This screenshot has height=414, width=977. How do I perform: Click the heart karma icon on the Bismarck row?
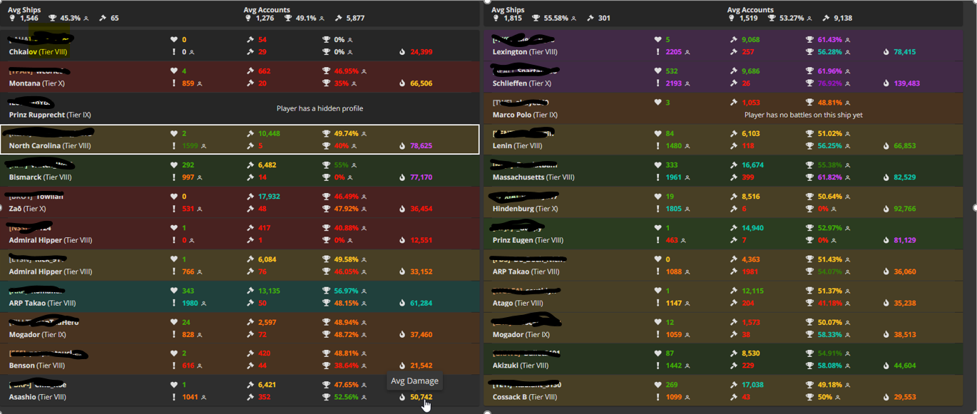174,165
